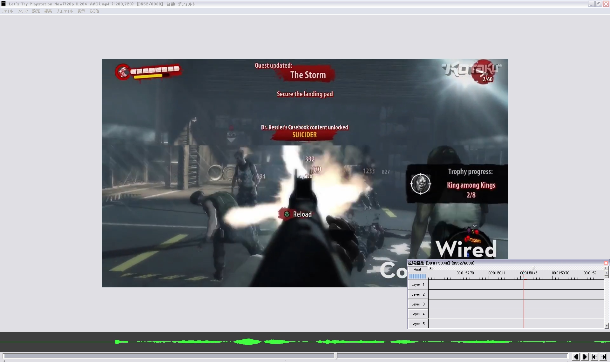This screenshot has width=610, height=362.
Task: Open the フィルタ menu
Action: click(23, 11)
